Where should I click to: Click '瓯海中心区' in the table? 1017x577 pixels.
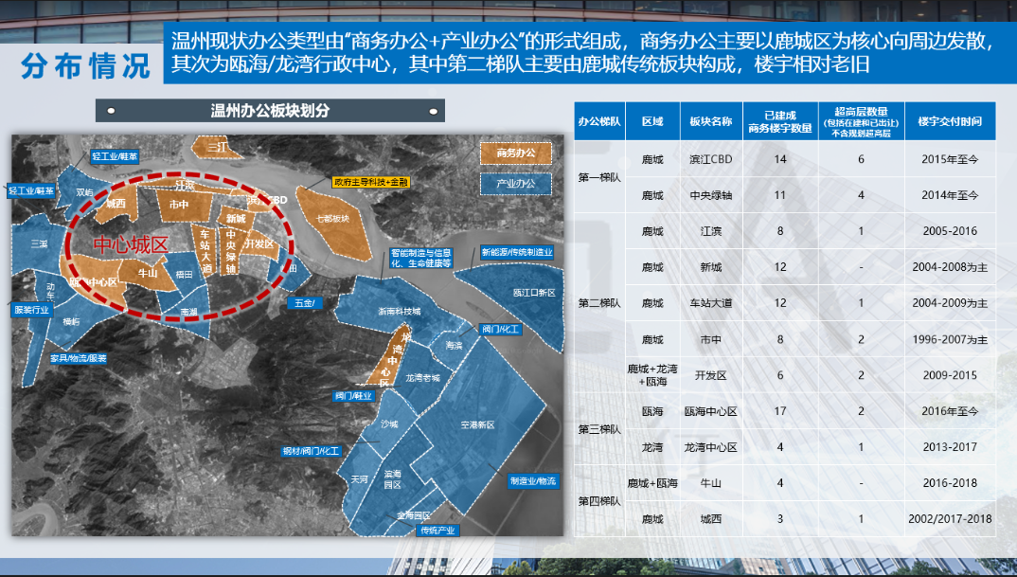click(711, 411)
